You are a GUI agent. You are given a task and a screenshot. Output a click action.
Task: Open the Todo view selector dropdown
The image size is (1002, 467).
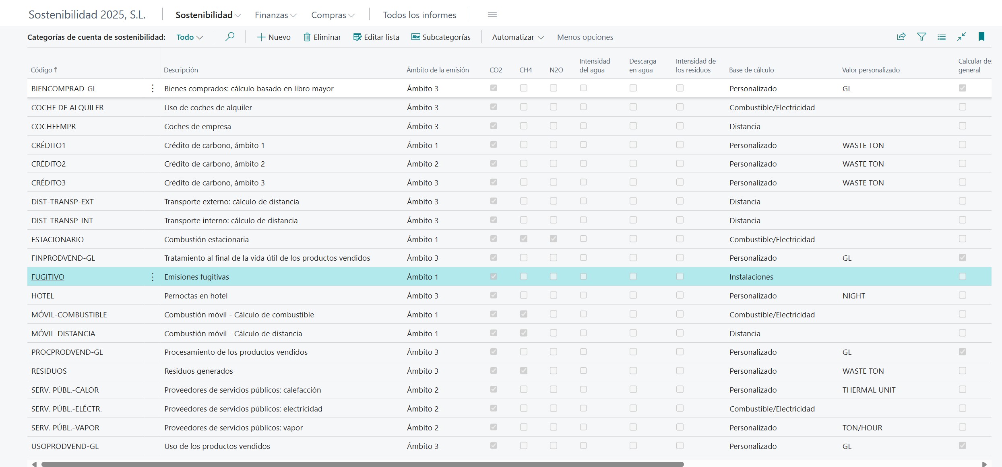pos(189,37)
